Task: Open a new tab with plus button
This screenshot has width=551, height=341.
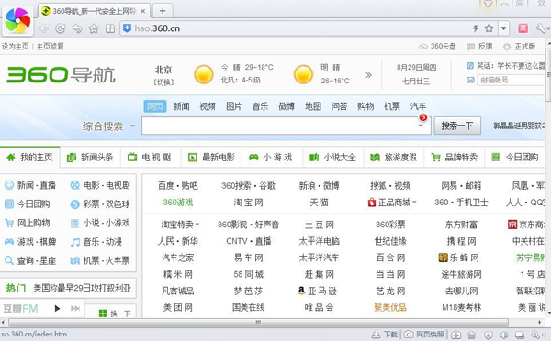Action: pyautogui.click(x=163, y=11)
